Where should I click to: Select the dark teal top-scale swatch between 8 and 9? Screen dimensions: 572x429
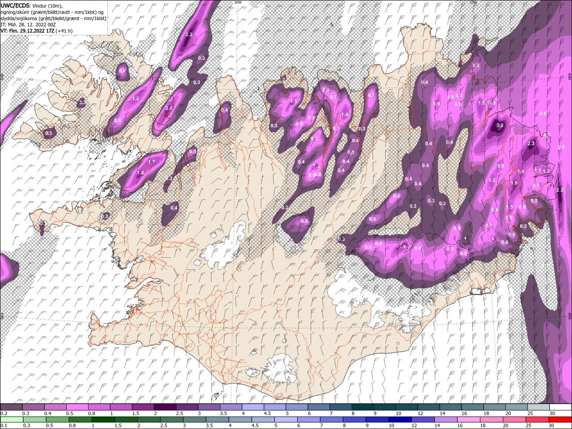(x=363, y=407)
